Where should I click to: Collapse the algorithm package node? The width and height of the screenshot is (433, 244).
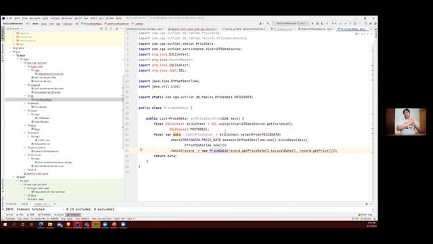tap(25, 66)
